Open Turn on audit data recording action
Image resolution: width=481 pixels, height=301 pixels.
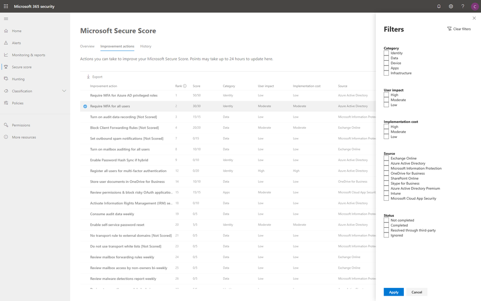(123, 117)
